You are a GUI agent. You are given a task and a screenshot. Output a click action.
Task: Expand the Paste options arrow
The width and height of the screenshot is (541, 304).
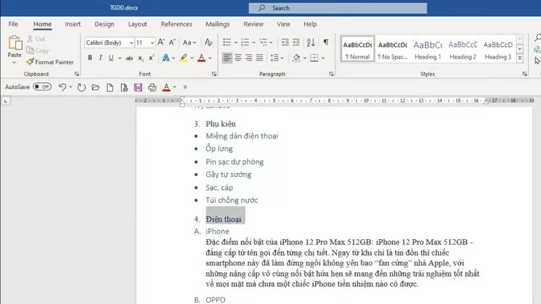[14, 63]
